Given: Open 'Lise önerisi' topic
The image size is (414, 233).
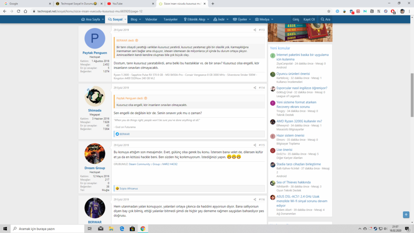Looking at the screenshot, I should click(x=284, y=150).
